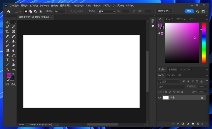Select the Pen tool
212x129 pixels.
click(13, 55)
